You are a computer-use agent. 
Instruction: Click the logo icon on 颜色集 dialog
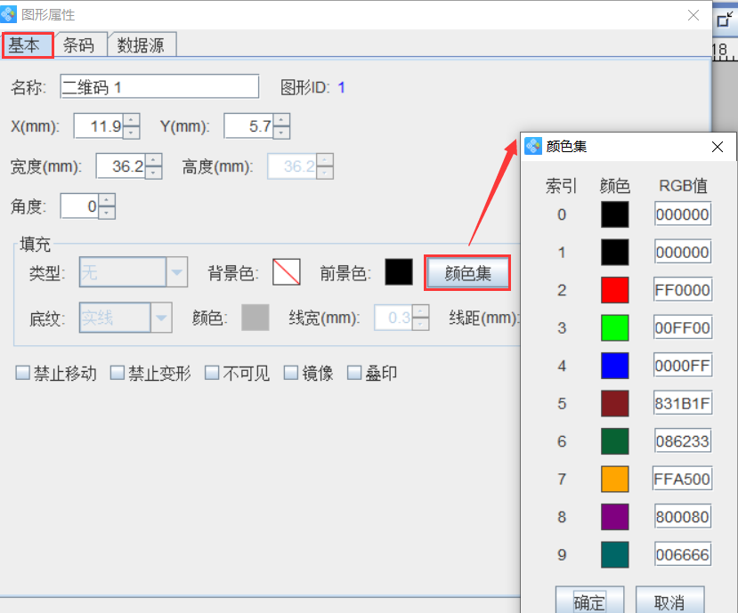coord(534,147)
